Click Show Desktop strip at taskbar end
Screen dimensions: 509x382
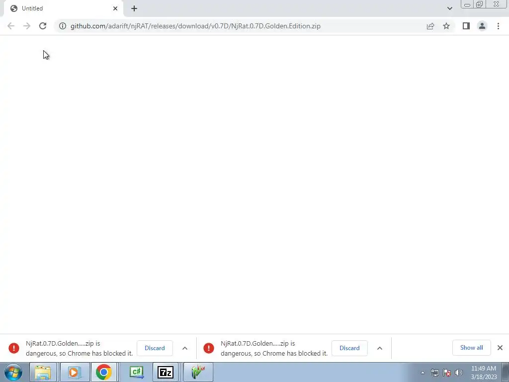point(506,372)
